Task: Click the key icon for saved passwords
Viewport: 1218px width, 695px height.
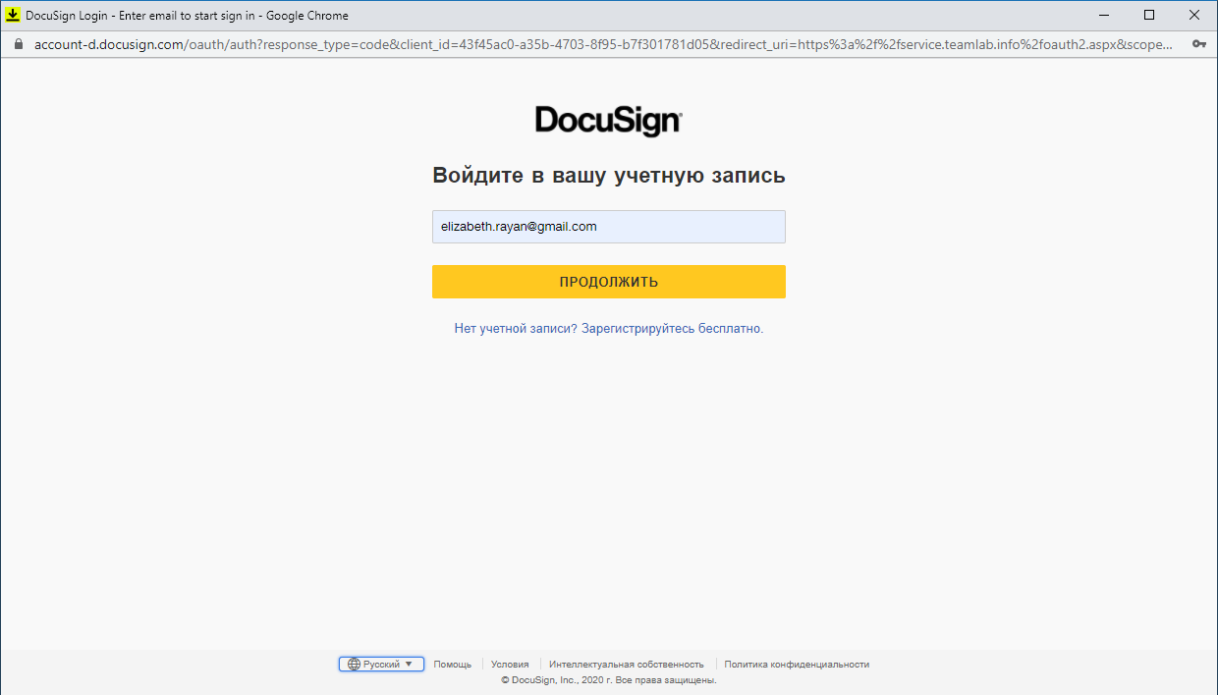Action: (x=1199, y=45)
